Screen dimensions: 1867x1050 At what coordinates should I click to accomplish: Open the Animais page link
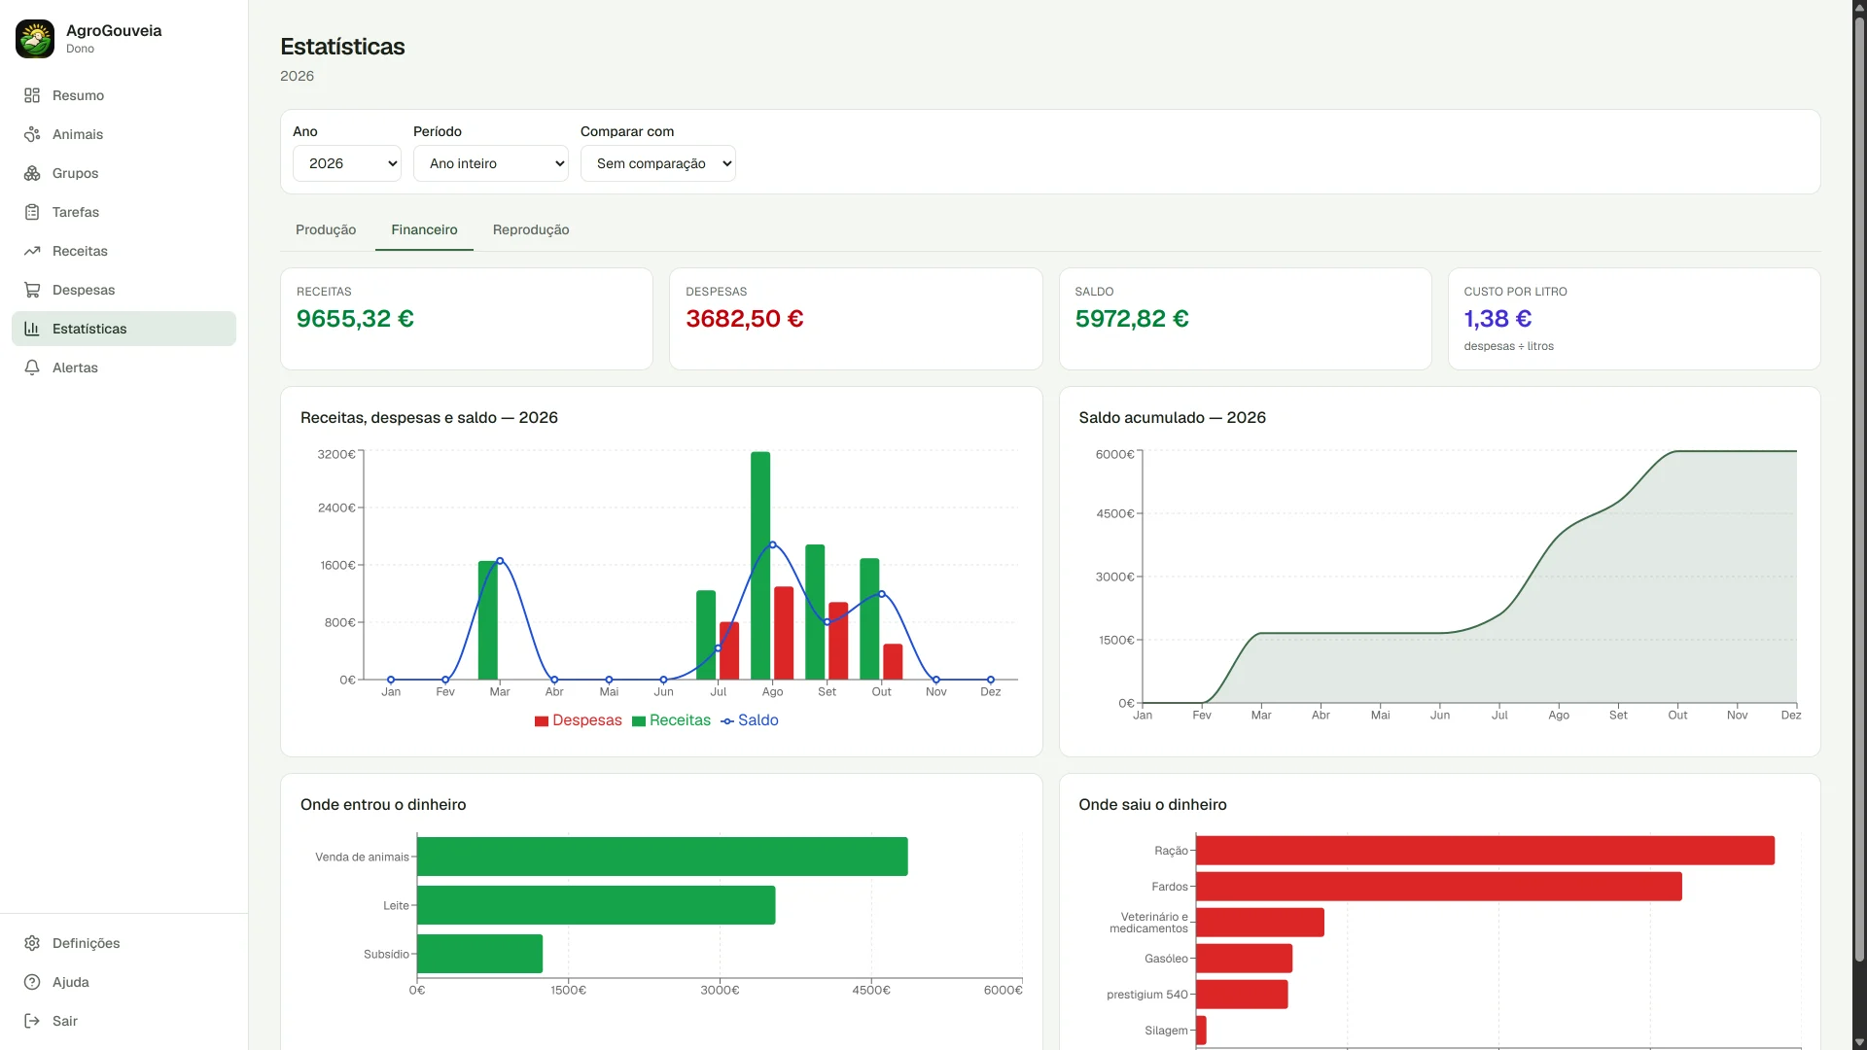[123, 134]
